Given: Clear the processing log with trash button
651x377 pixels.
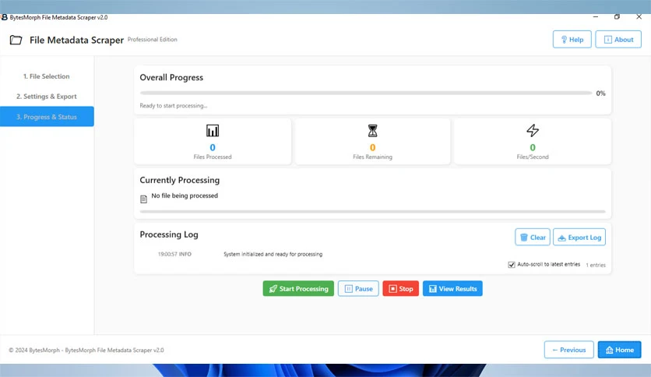Looking at the screenshot, I should [533, 237].
